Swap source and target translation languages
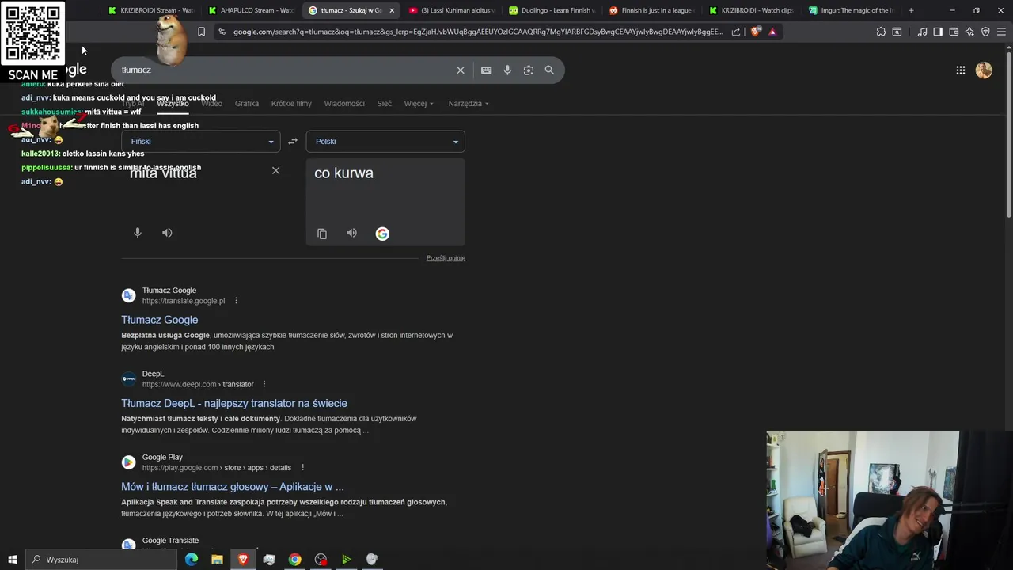The height and width of the screenshot is (570, 1013). (293, 141)
